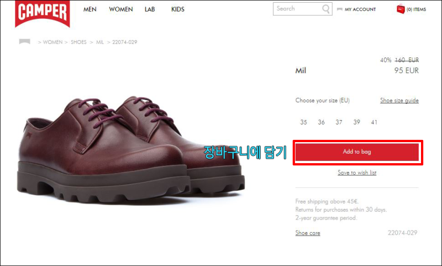Click the search magnifier icon

point(326,9)
